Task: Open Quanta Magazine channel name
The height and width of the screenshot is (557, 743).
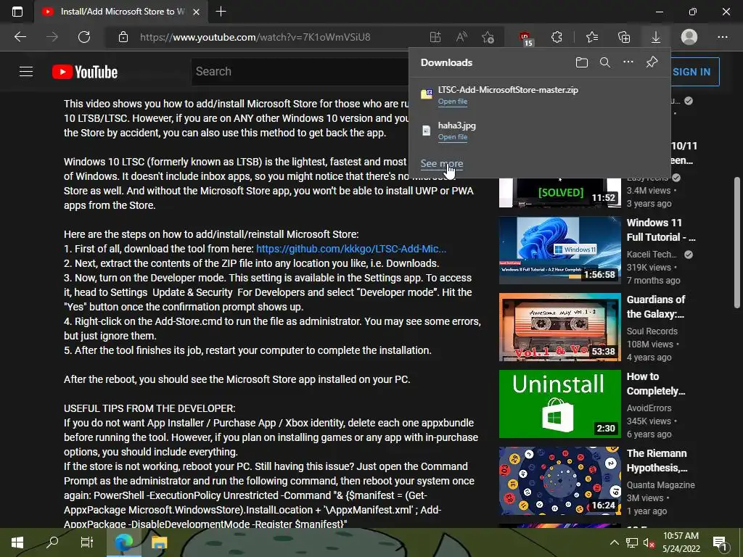Action: click(660, 485)
